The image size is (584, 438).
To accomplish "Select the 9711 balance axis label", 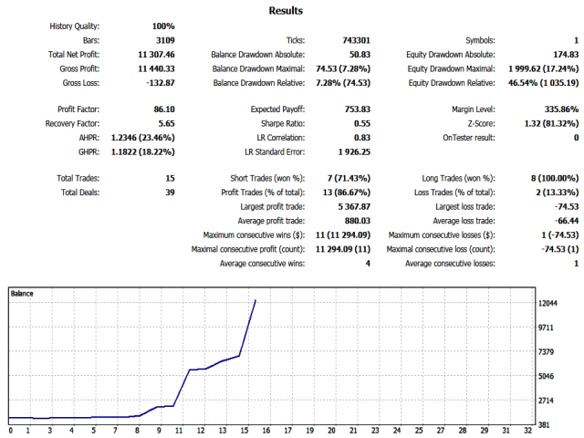I will (x=546, y=328).
